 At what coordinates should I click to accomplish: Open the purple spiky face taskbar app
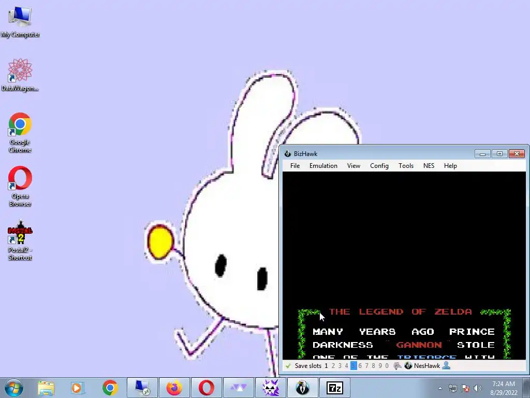[x=270, y=388]
